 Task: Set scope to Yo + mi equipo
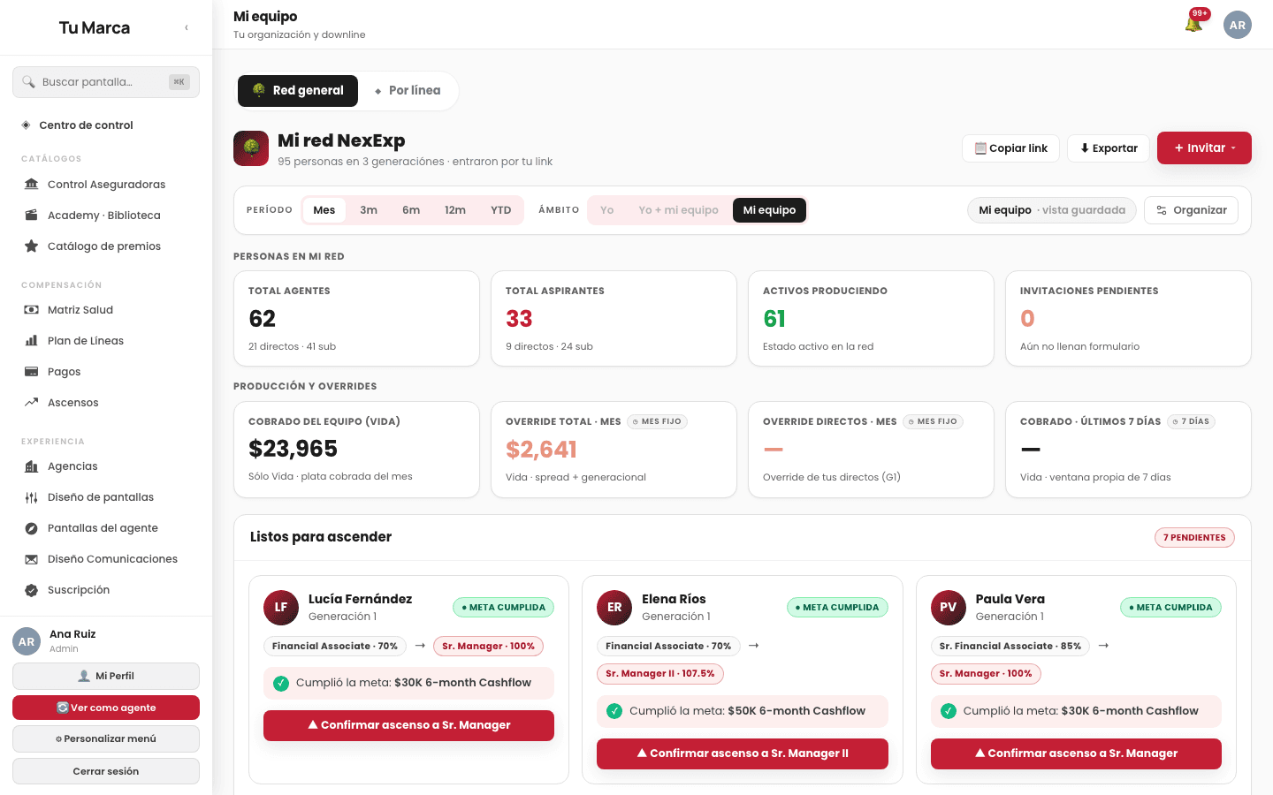pos(679,210)
